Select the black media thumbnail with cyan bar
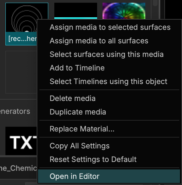Screen dimensions: 182x185 point(76,11)
